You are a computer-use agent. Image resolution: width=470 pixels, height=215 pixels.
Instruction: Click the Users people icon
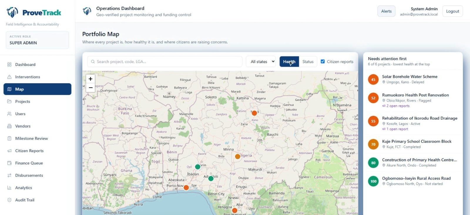point(9,114)
